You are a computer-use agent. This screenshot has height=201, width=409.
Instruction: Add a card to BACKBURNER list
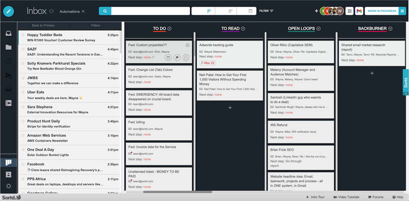point(372,73)
